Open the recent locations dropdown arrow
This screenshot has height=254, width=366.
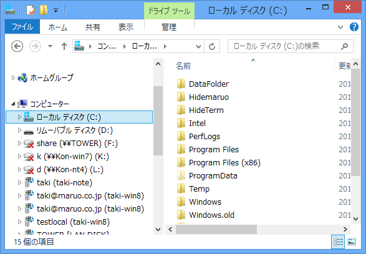[x=50, y=46]
